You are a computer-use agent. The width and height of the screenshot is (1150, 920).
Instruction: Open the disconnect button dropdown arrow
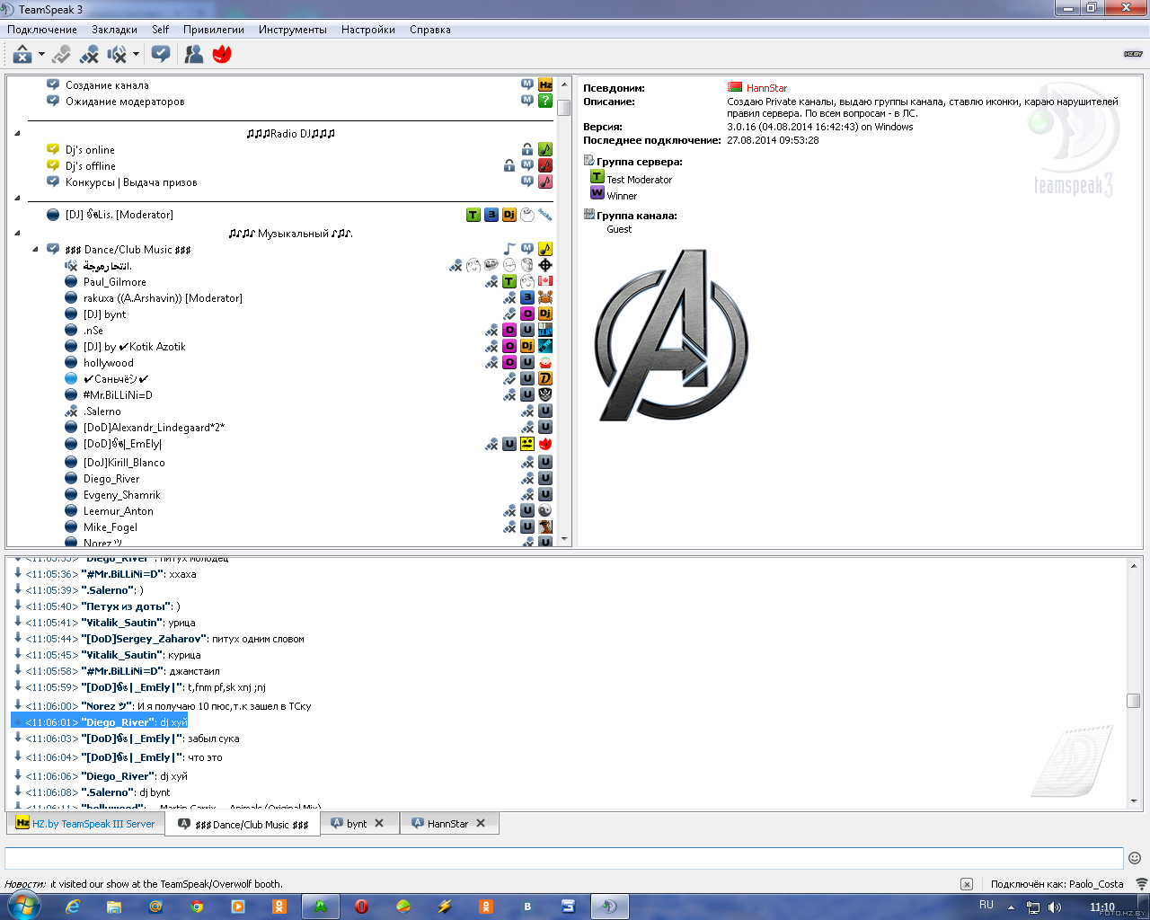click(x=41, y=55)
